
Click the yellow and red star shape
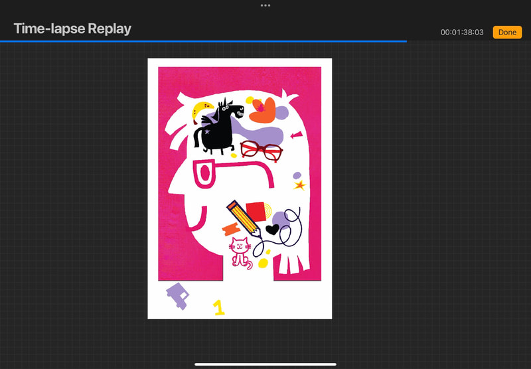(x=299, y=184)
